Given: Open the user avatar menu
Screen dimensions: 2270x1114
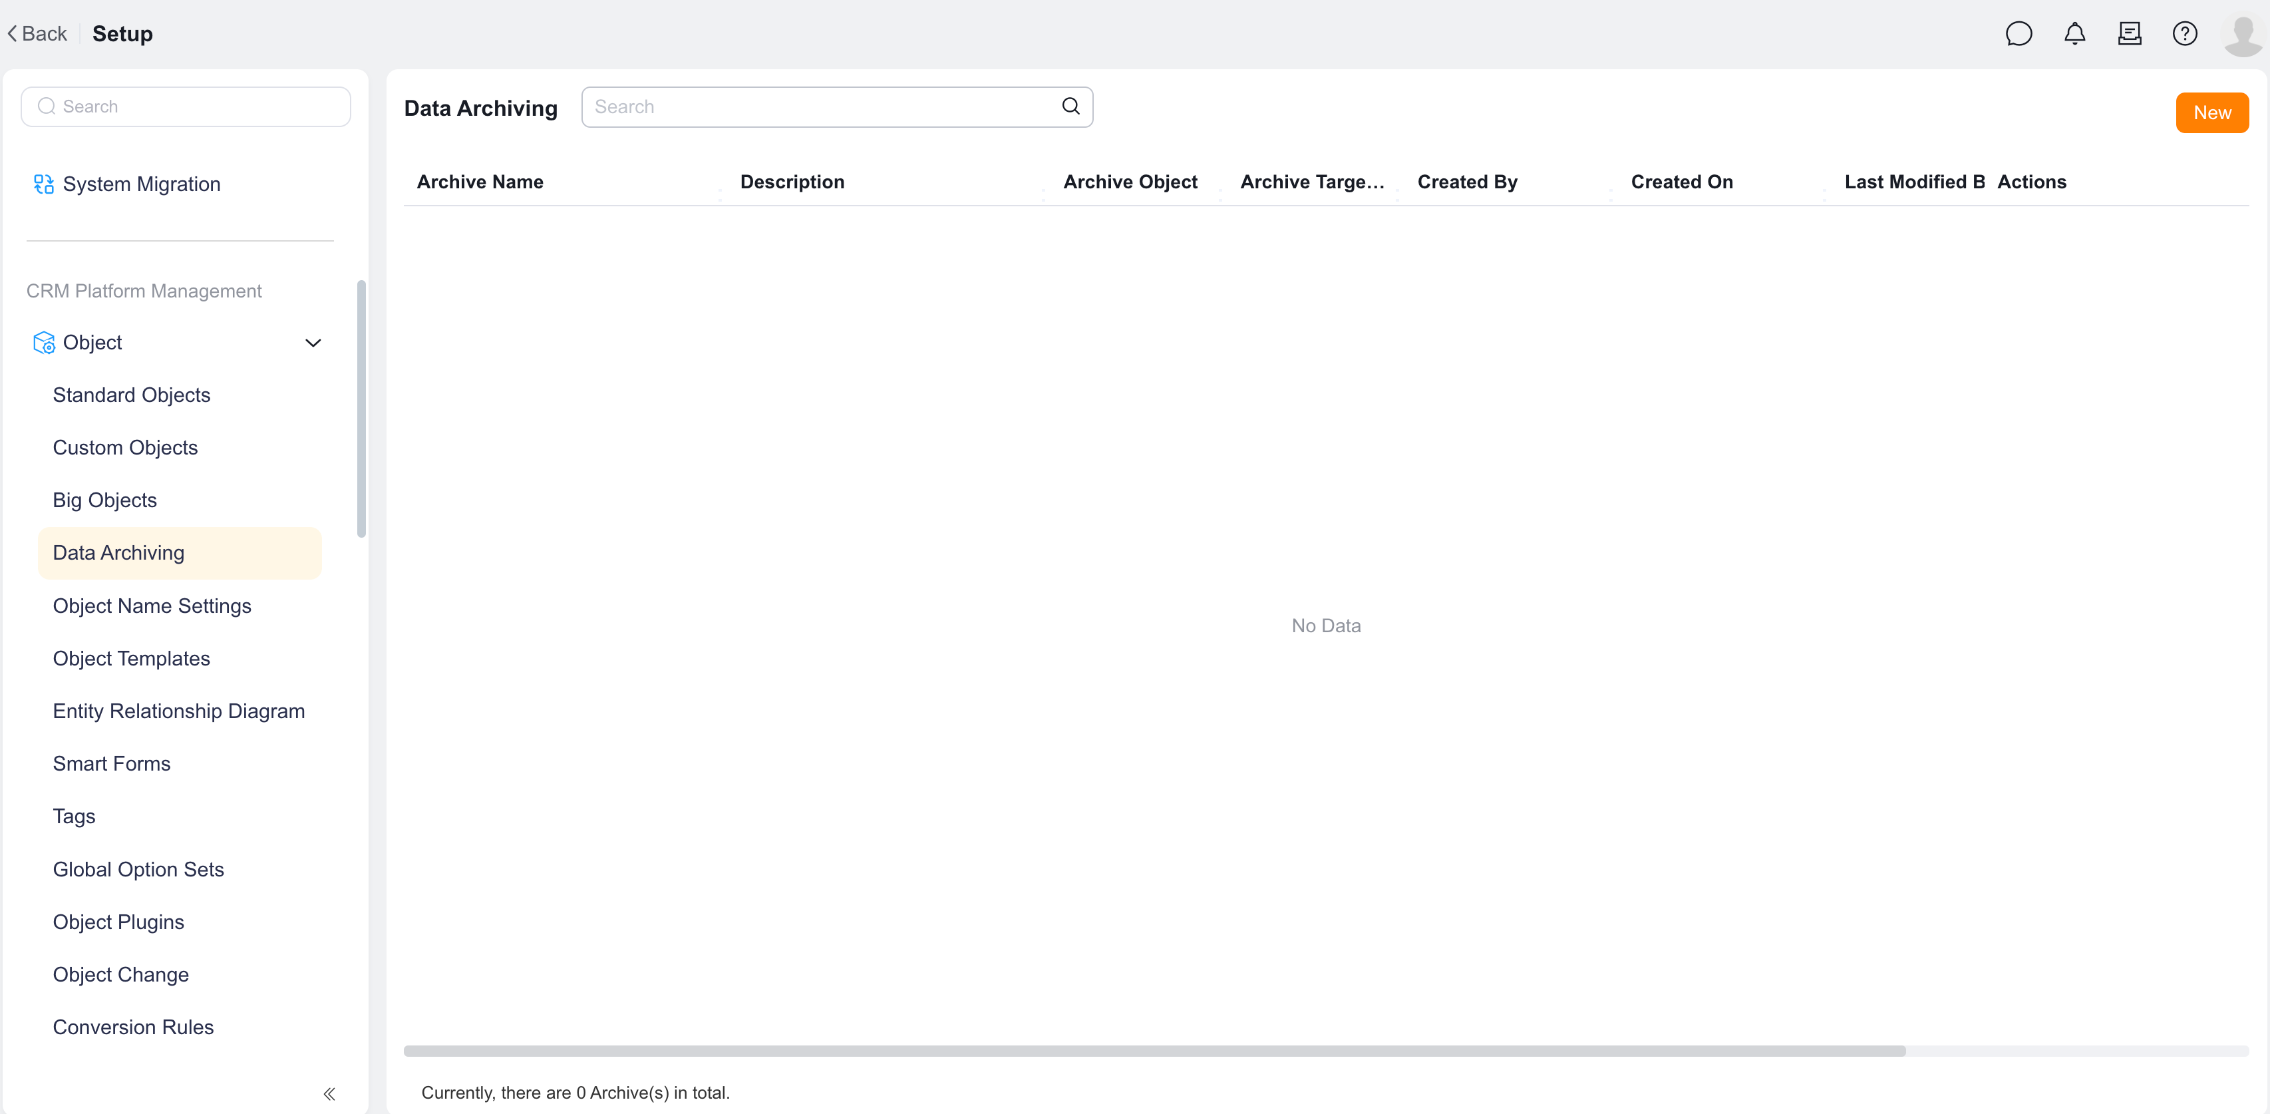Looking at the screenshot, I should point(2243,35).
